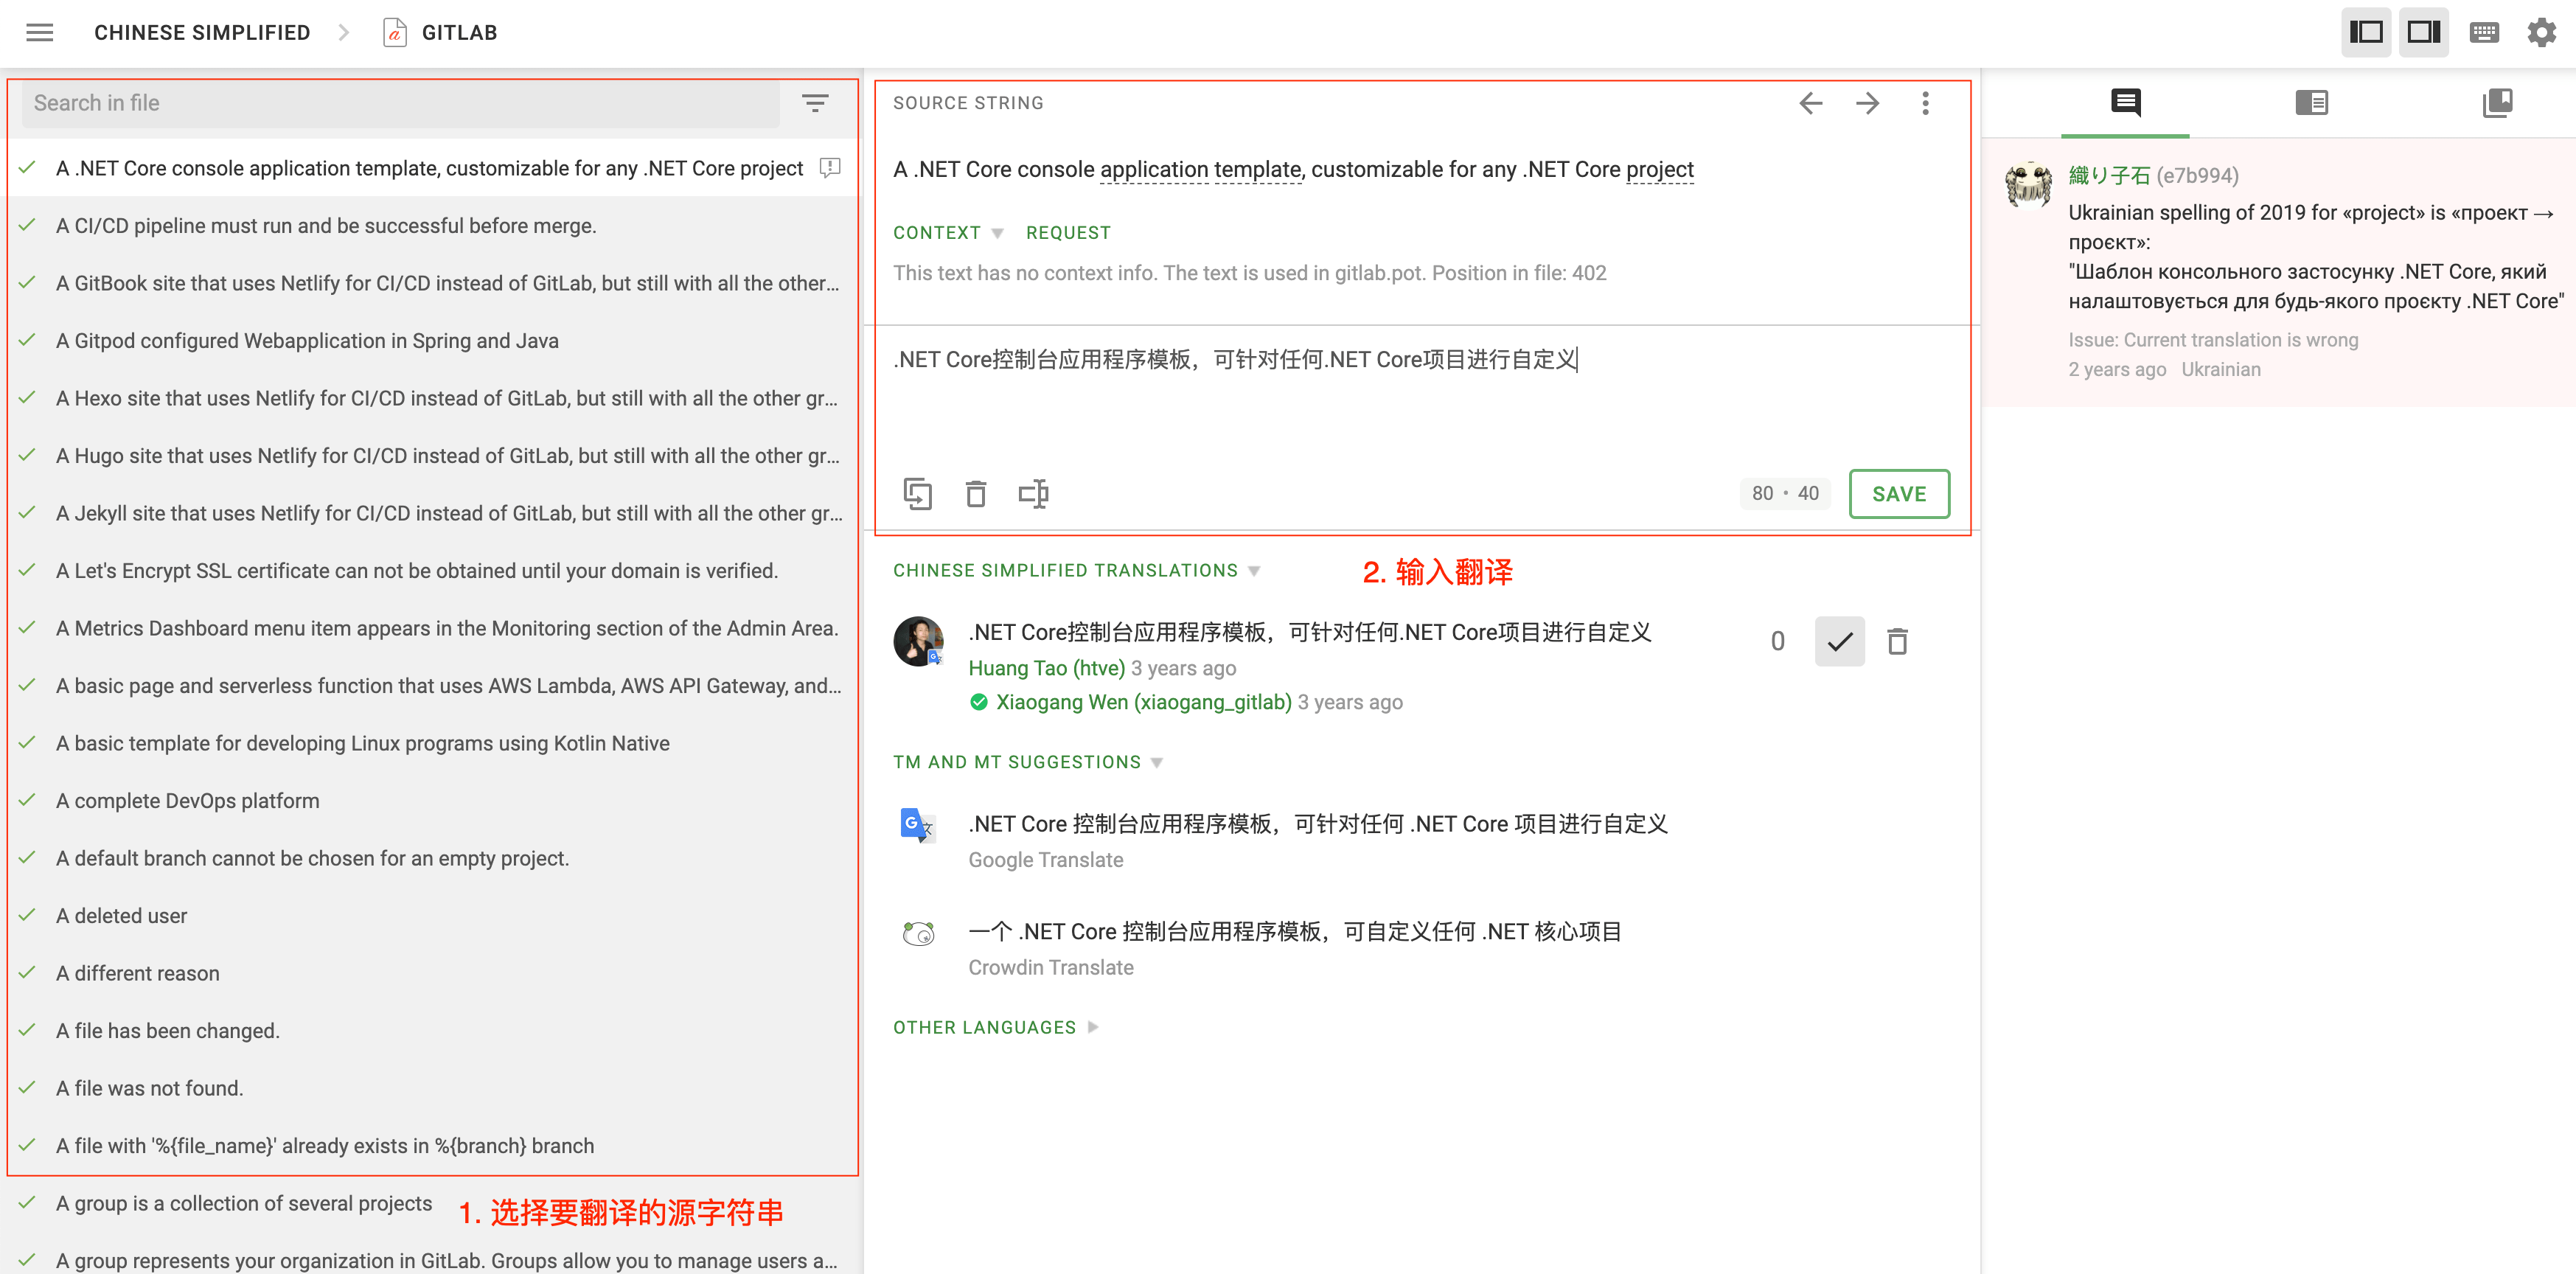
Task: Toggle text selection mode icon
Action: pyautogui.click(x=1033, y=494)
